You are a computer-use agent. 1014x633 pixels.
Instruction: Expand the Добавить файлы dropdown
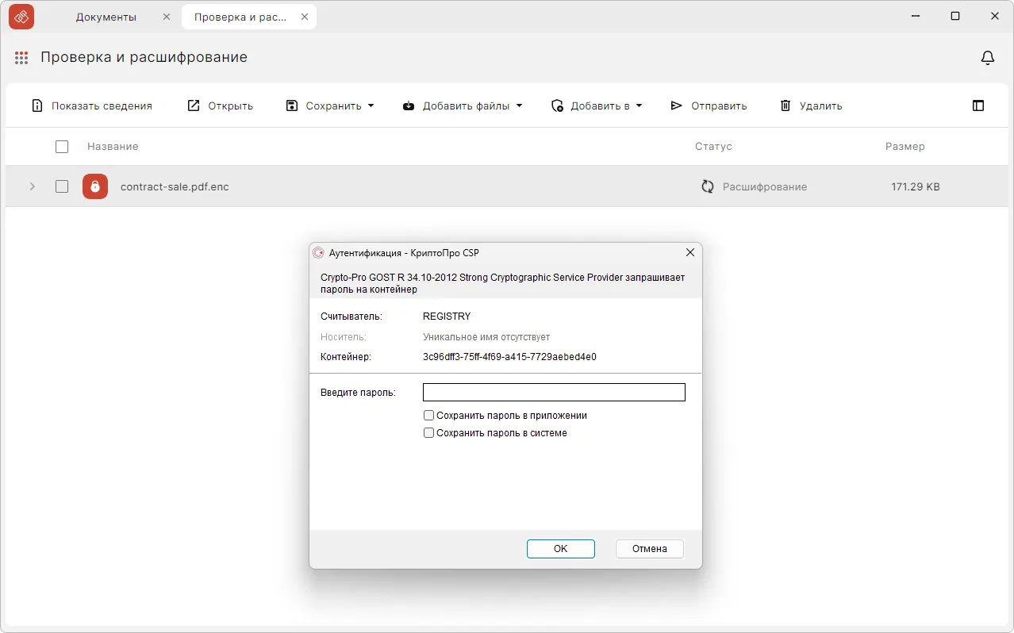click(x=463, y=105)
